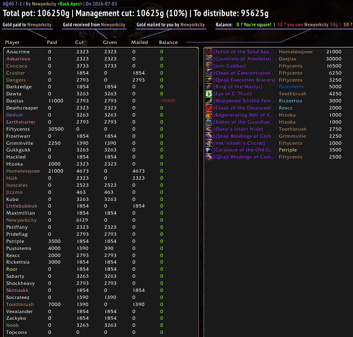Click the Carapace of the Old God icon
This screenshot has width=353, height=337.
click(209, 150)
